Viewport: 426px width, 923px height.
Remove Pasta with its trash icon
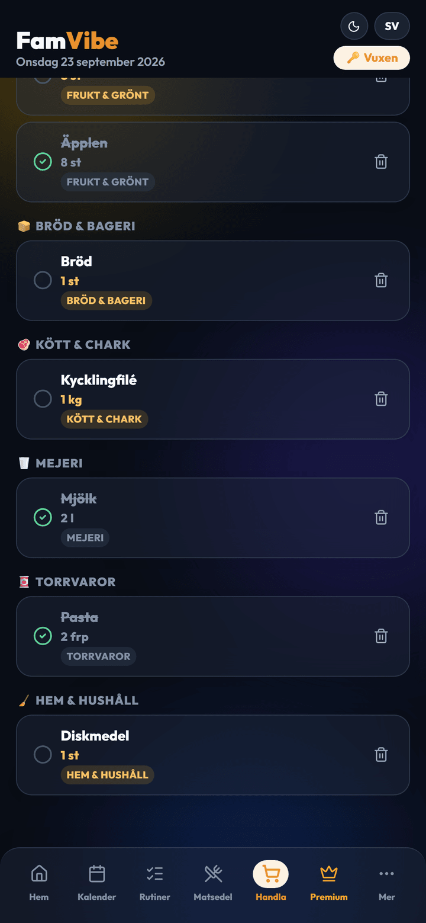pos(381,636)
